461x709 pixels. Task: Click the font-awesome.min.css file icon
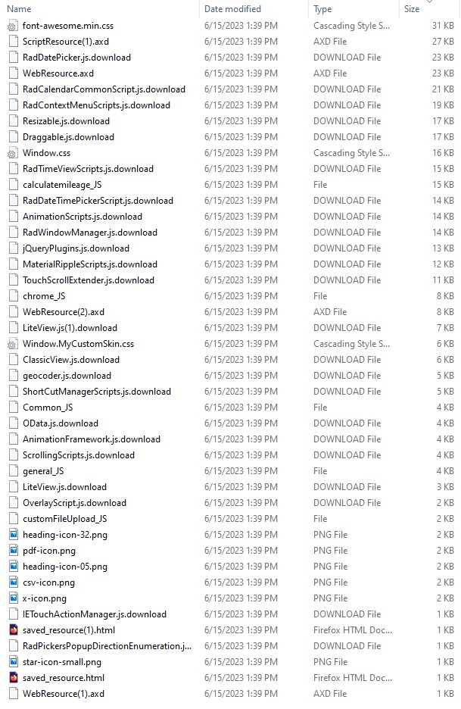pyautogui.click(x=13, y=26)
